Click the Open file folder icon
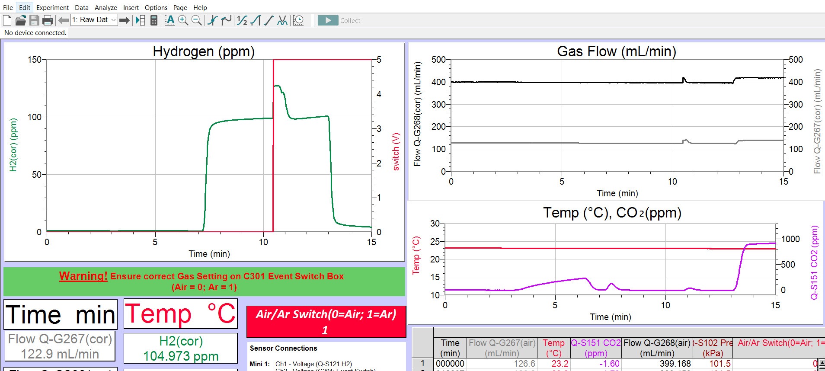The height and width of the screenshot is (371, 825). point(20,20)
